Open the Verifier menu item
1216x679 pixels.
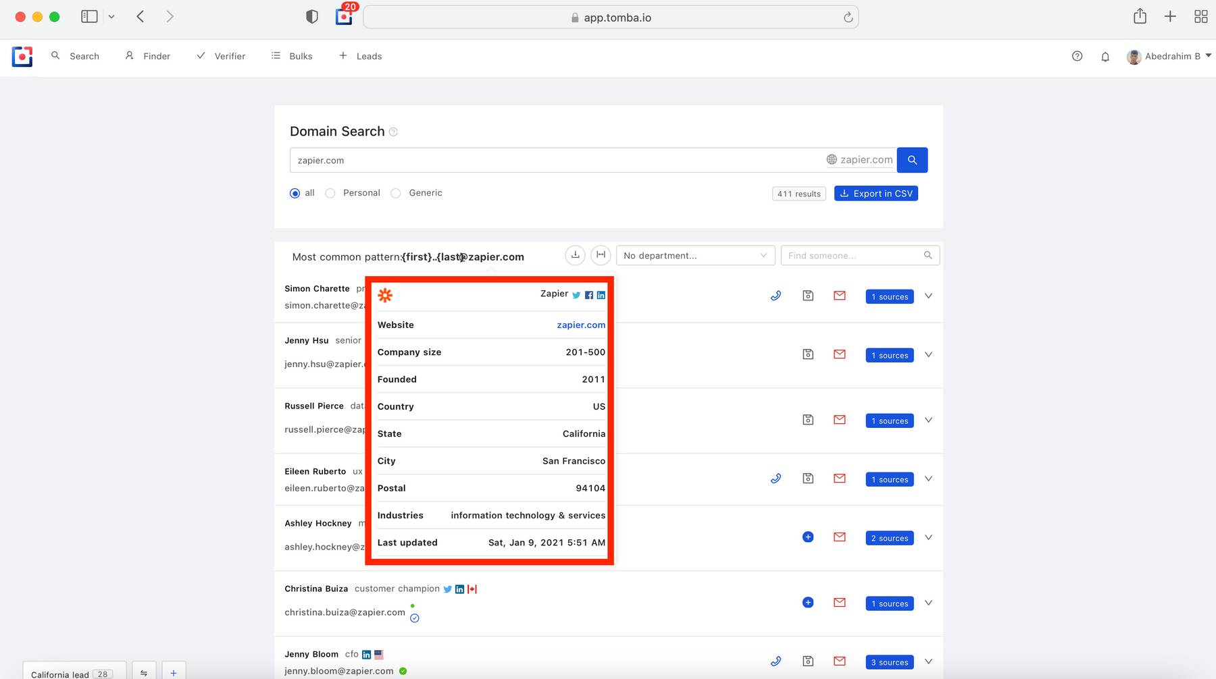[x=220, y=56]
